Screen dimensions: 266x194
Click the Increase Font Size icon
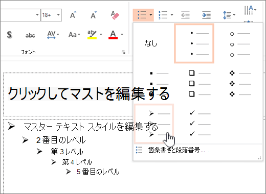click(x=73, y=15)
